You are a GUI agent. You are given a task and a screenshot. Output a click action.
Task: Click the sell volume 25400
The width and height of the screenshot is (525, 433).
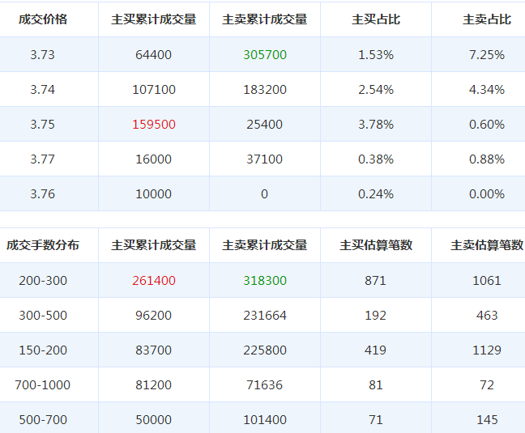point(265,124)
